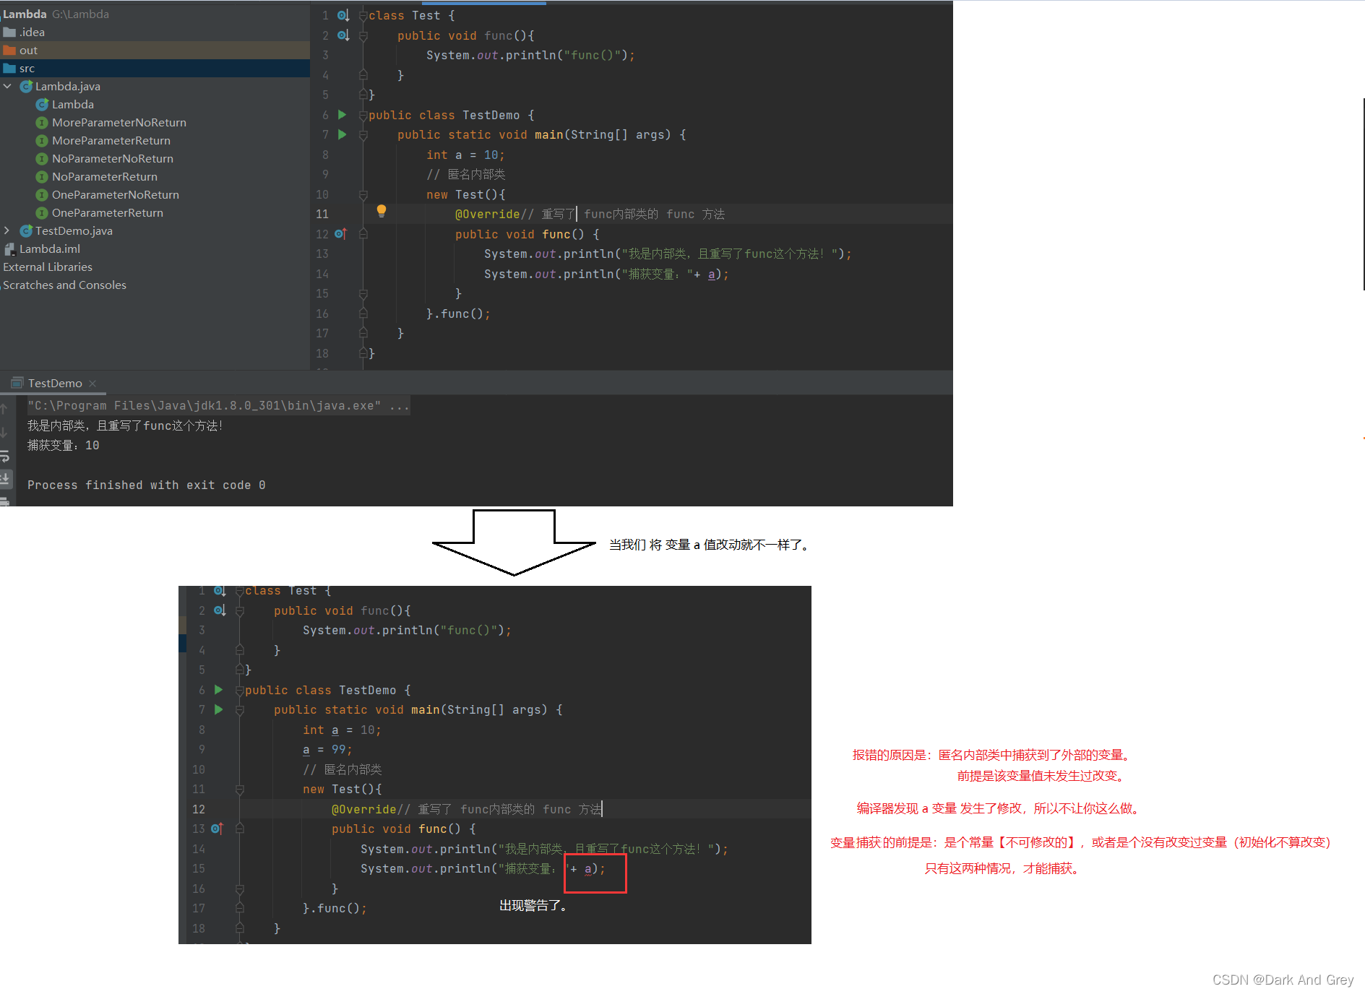Click 'int a = 10;' on line 8 upper editor
The image size is (1365, 994).
465,155
